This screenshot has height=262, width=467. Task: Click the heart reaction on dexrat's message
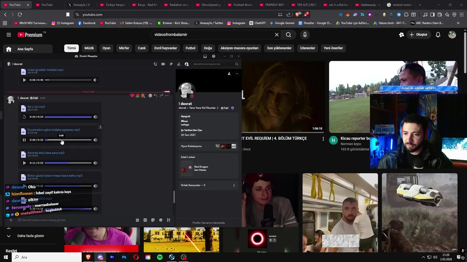click(132, 96)
